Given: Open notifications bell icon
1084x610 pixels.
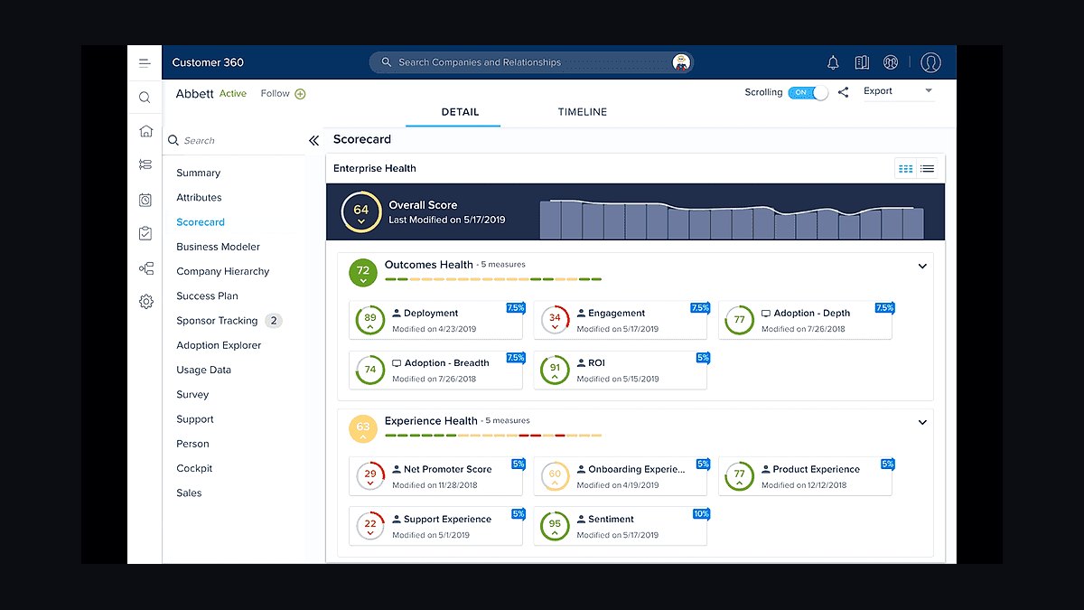Looking at the screenshot, I should point(833,62).
